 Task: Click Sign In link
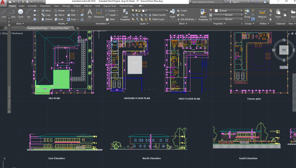click(236, 2)
